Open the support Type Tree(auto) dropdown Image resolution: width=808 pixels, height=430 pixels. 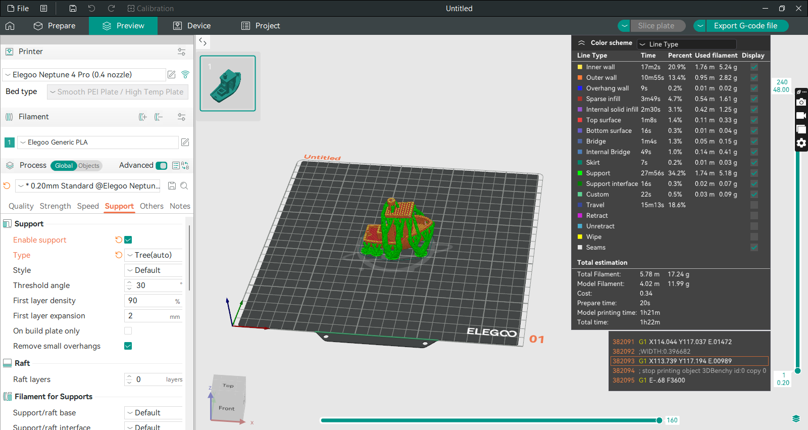(154, 255)
